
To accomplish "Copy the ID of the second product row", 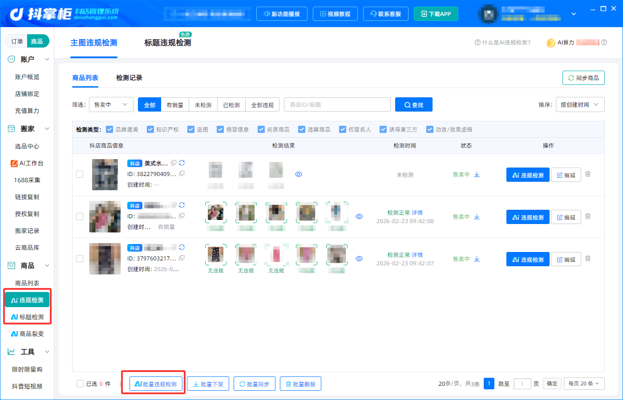I will pyautogui.click(x=182, y=216).
